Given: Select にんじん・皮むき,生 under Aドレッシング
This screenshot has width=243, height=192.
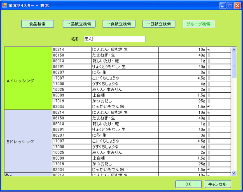Looking at the screenshot, I should pyautogui.click(x=125, y=50).
